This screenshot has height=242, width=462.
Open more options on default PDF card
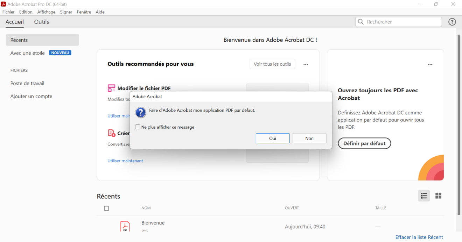pyautogui.click(x=430, y=64)
